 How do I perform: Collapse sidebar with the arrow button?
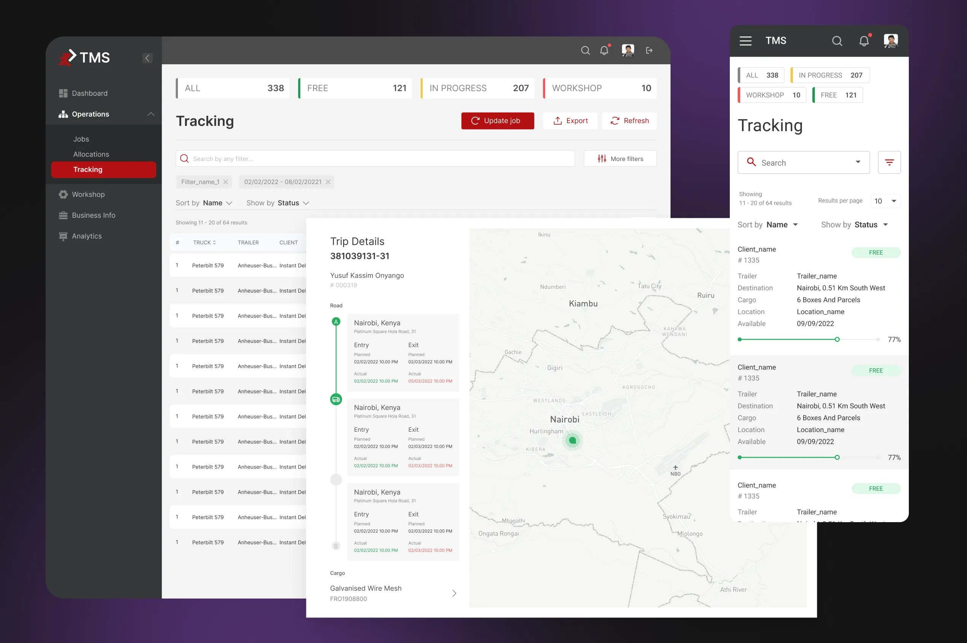tap(147, 58)
